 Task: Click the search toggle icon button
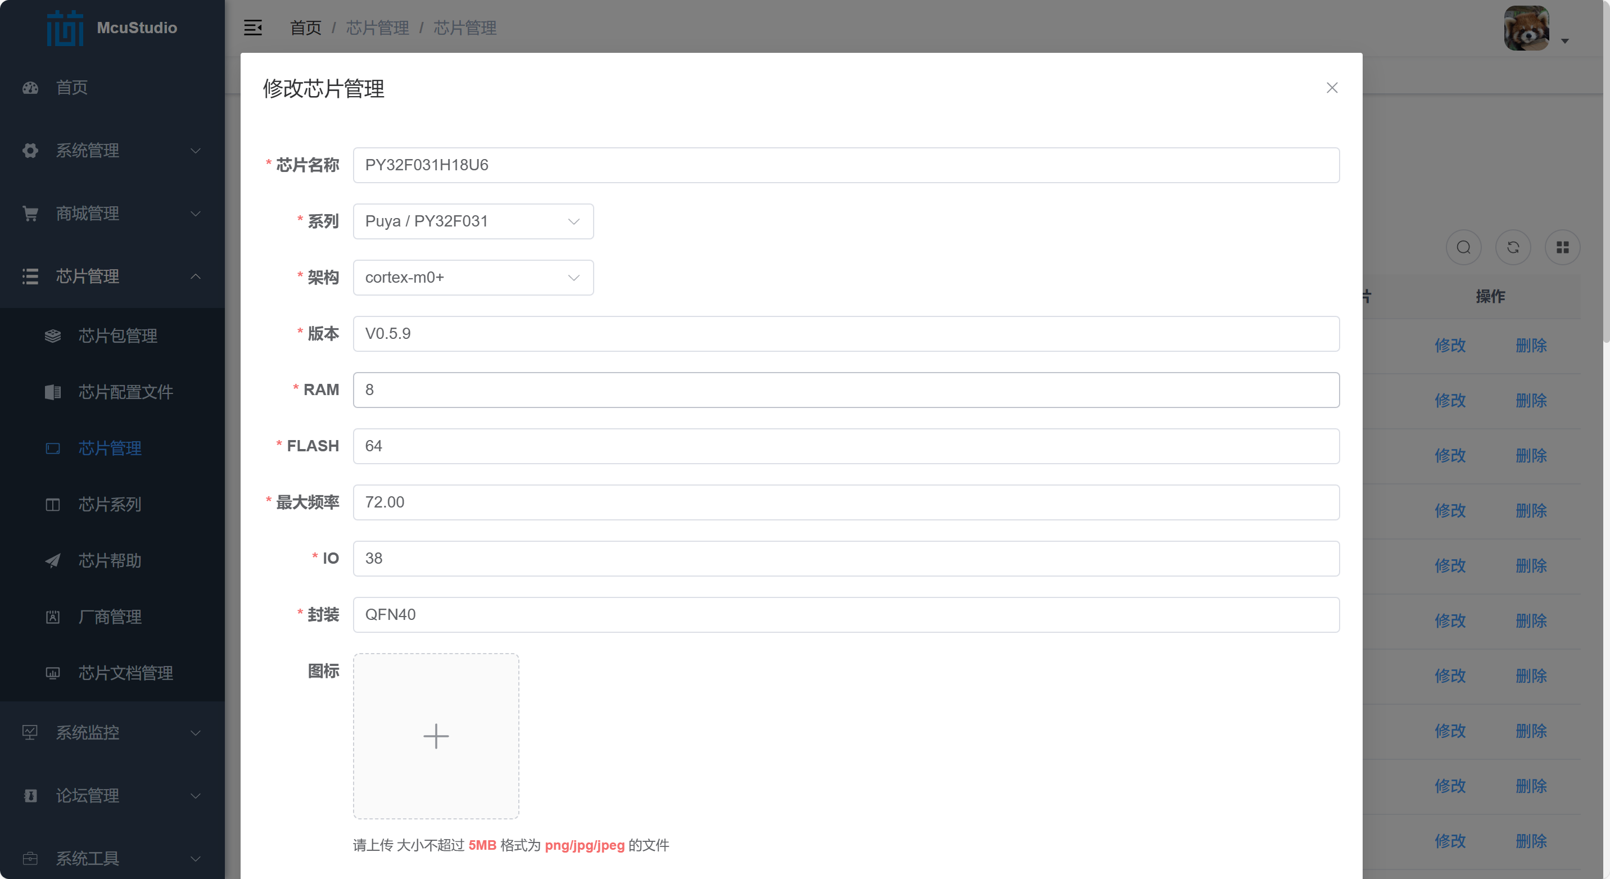(1463, 247)
